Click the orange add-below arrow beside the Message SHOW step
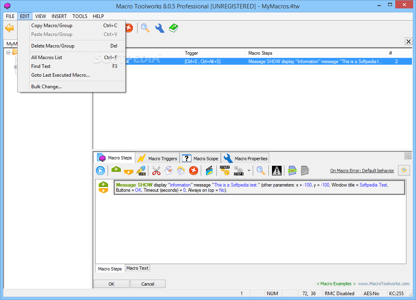 (103, 191)
